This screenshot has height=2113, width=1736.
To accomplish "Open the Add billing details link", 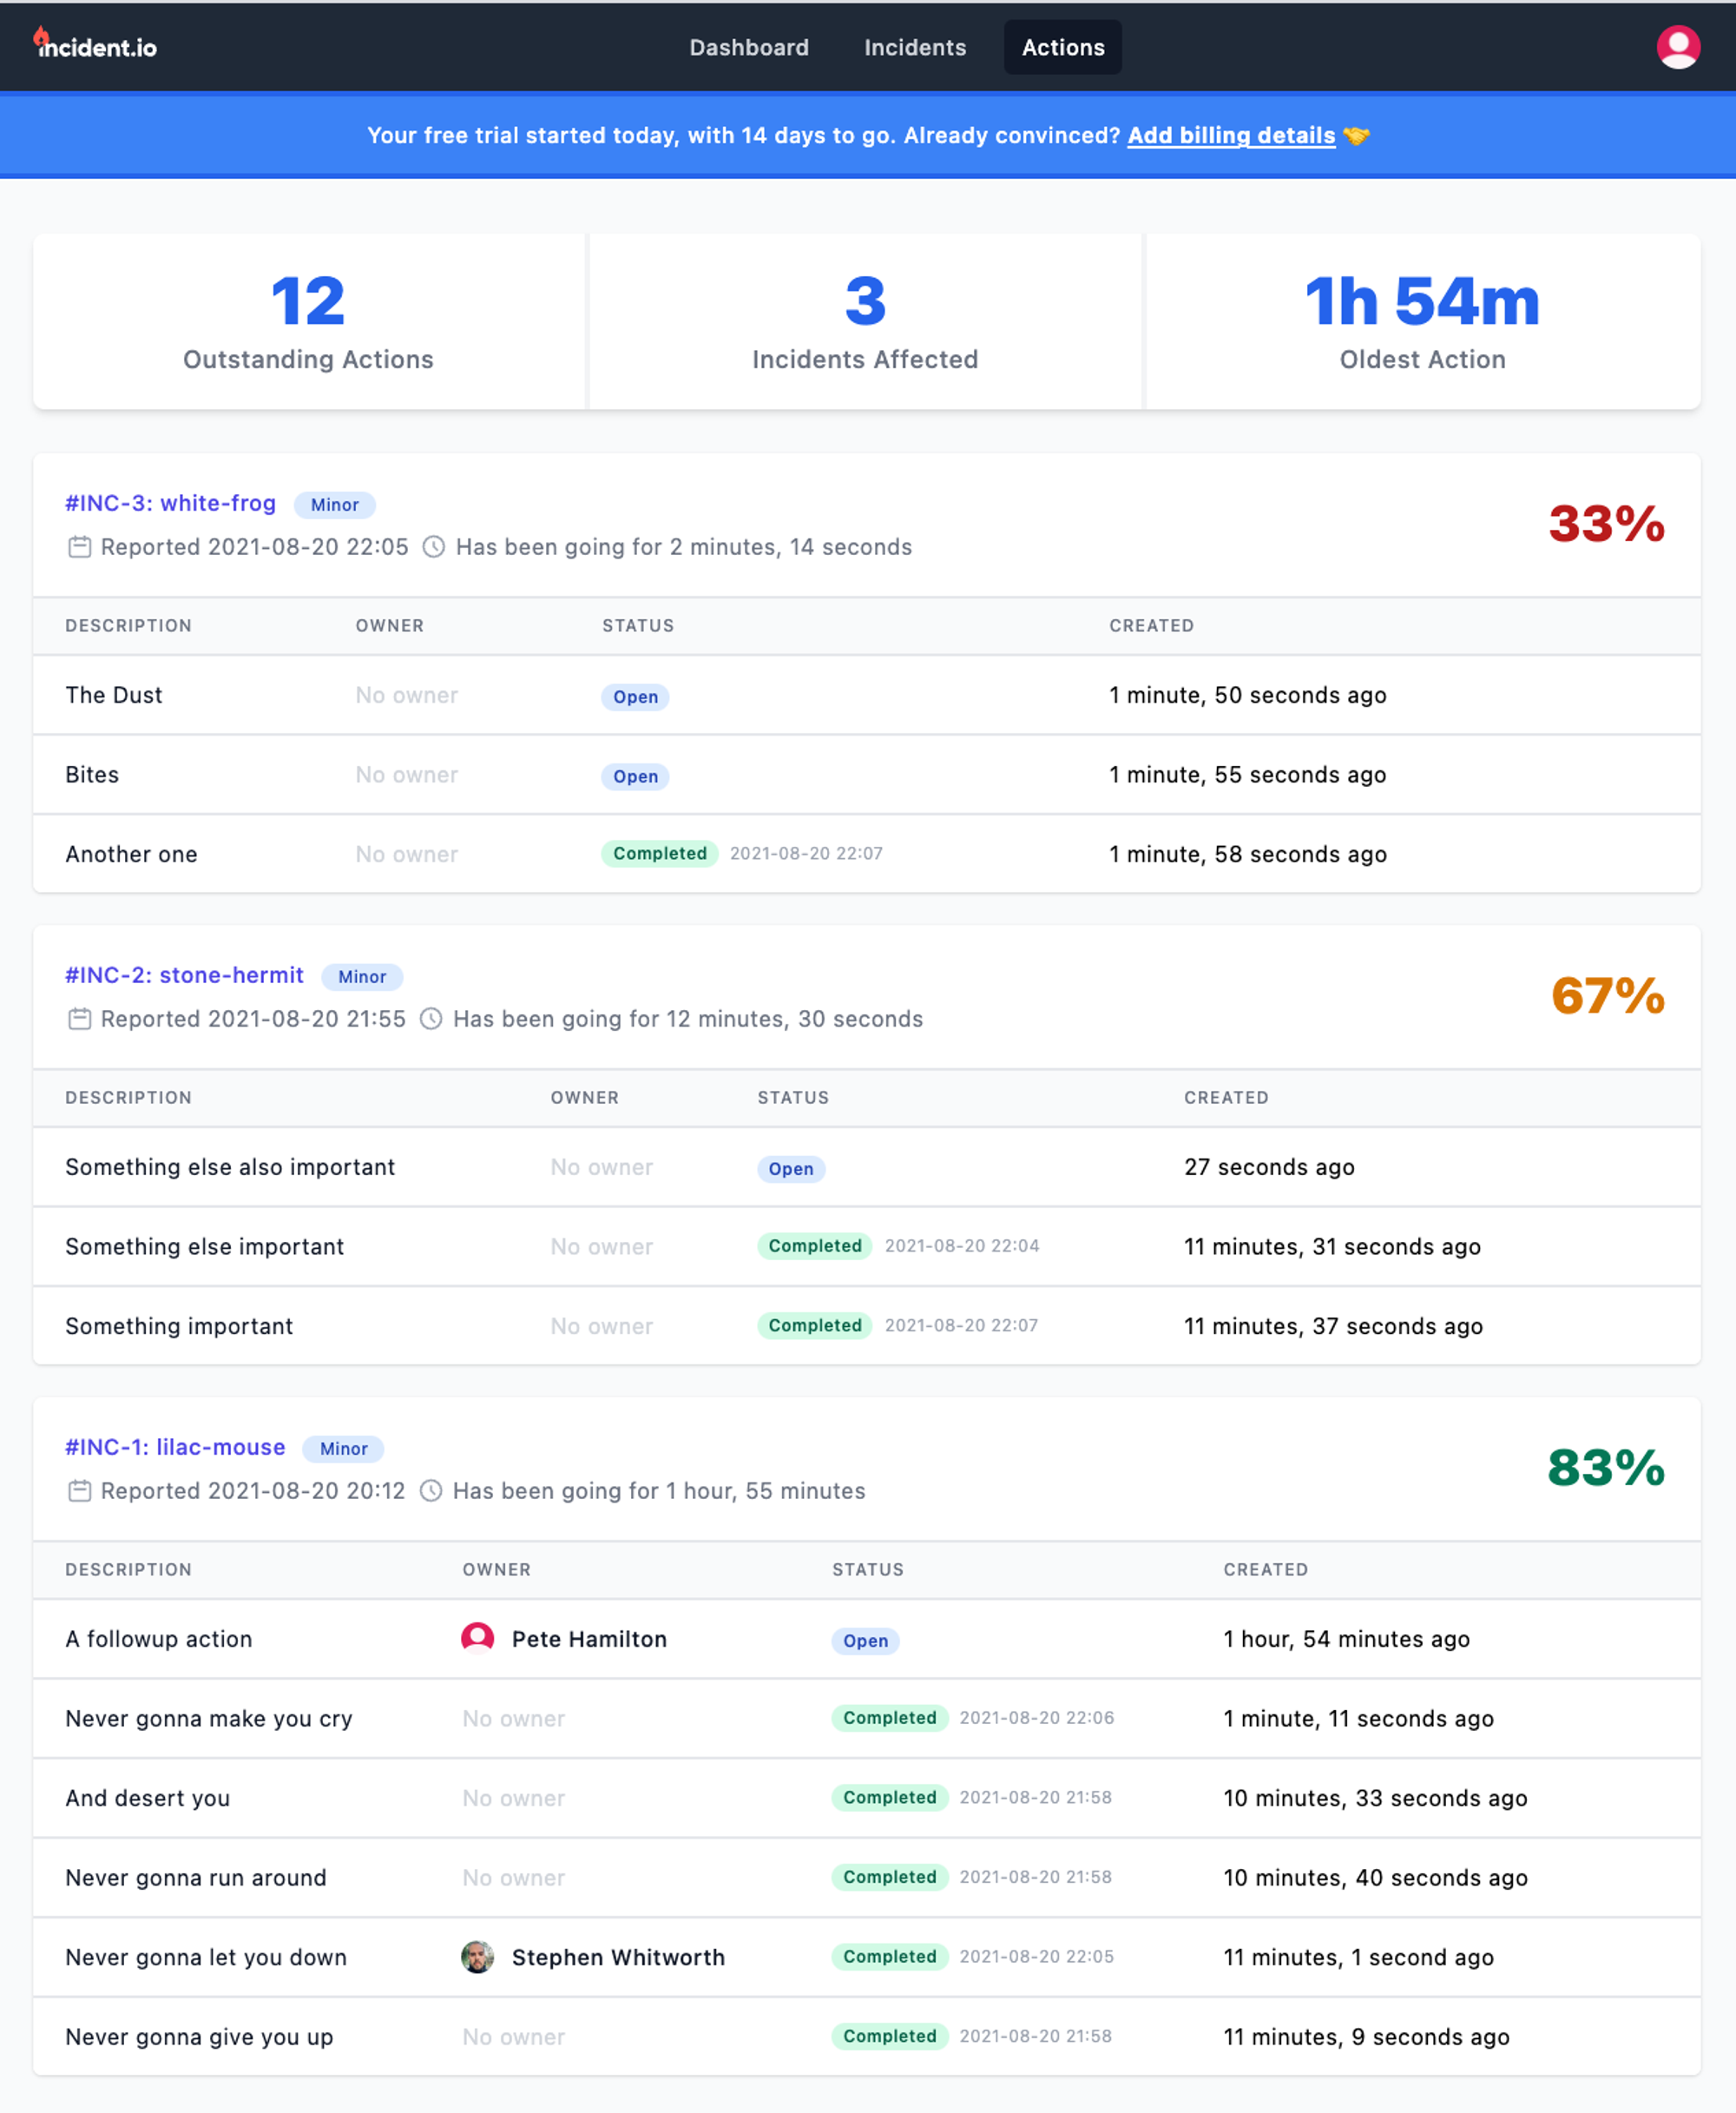I will click(x=1230, y=135).
